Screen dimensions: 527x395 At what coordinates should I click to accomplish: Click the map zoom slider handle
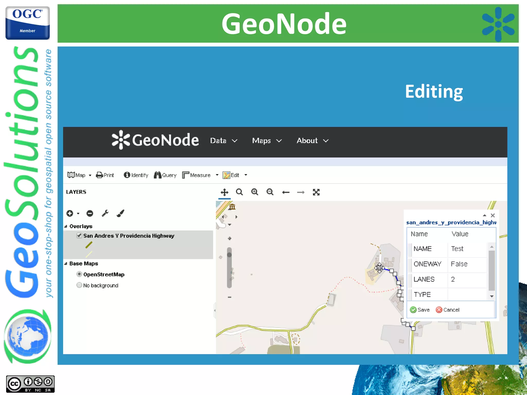[230, 255]
